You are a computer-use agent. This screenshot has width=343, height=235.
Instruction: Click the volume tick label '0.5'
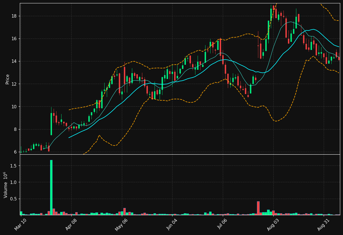(14, 199)
